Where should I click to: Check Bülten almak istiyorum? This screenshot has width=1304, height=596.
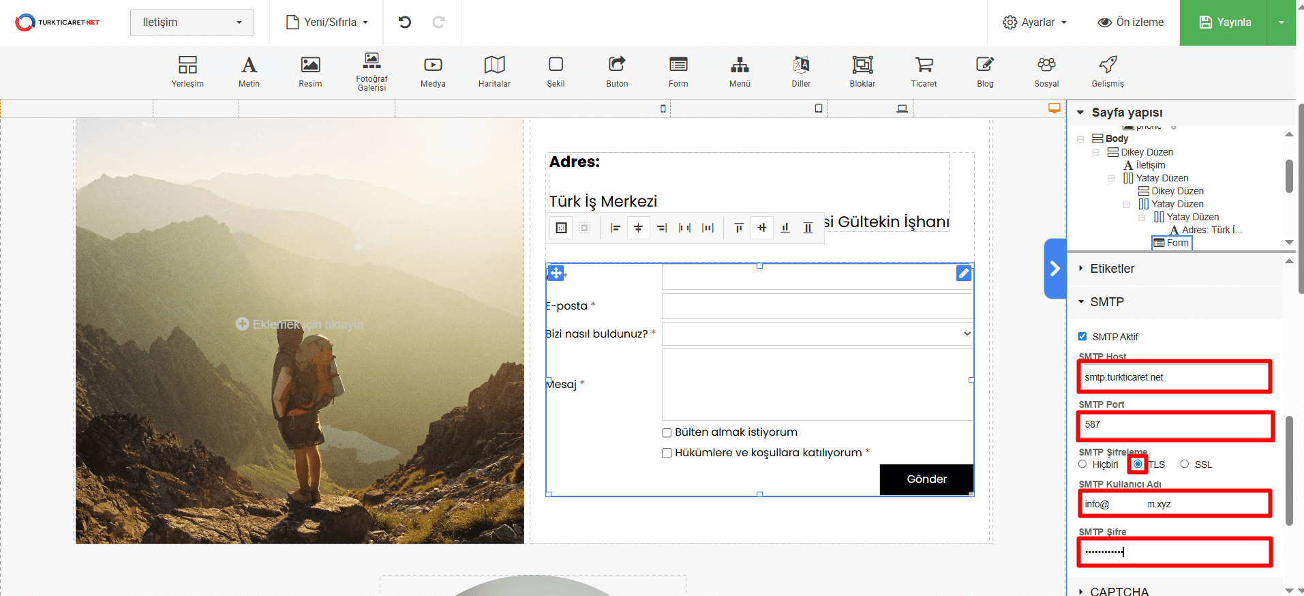coord(667,432)
